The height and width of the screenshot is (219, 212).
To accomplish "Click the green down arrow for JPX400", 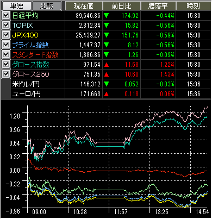I will coord(107,35).
